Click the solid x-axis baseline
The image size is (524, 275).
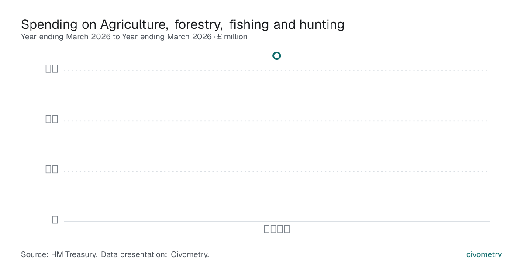(x=276, y=221)
